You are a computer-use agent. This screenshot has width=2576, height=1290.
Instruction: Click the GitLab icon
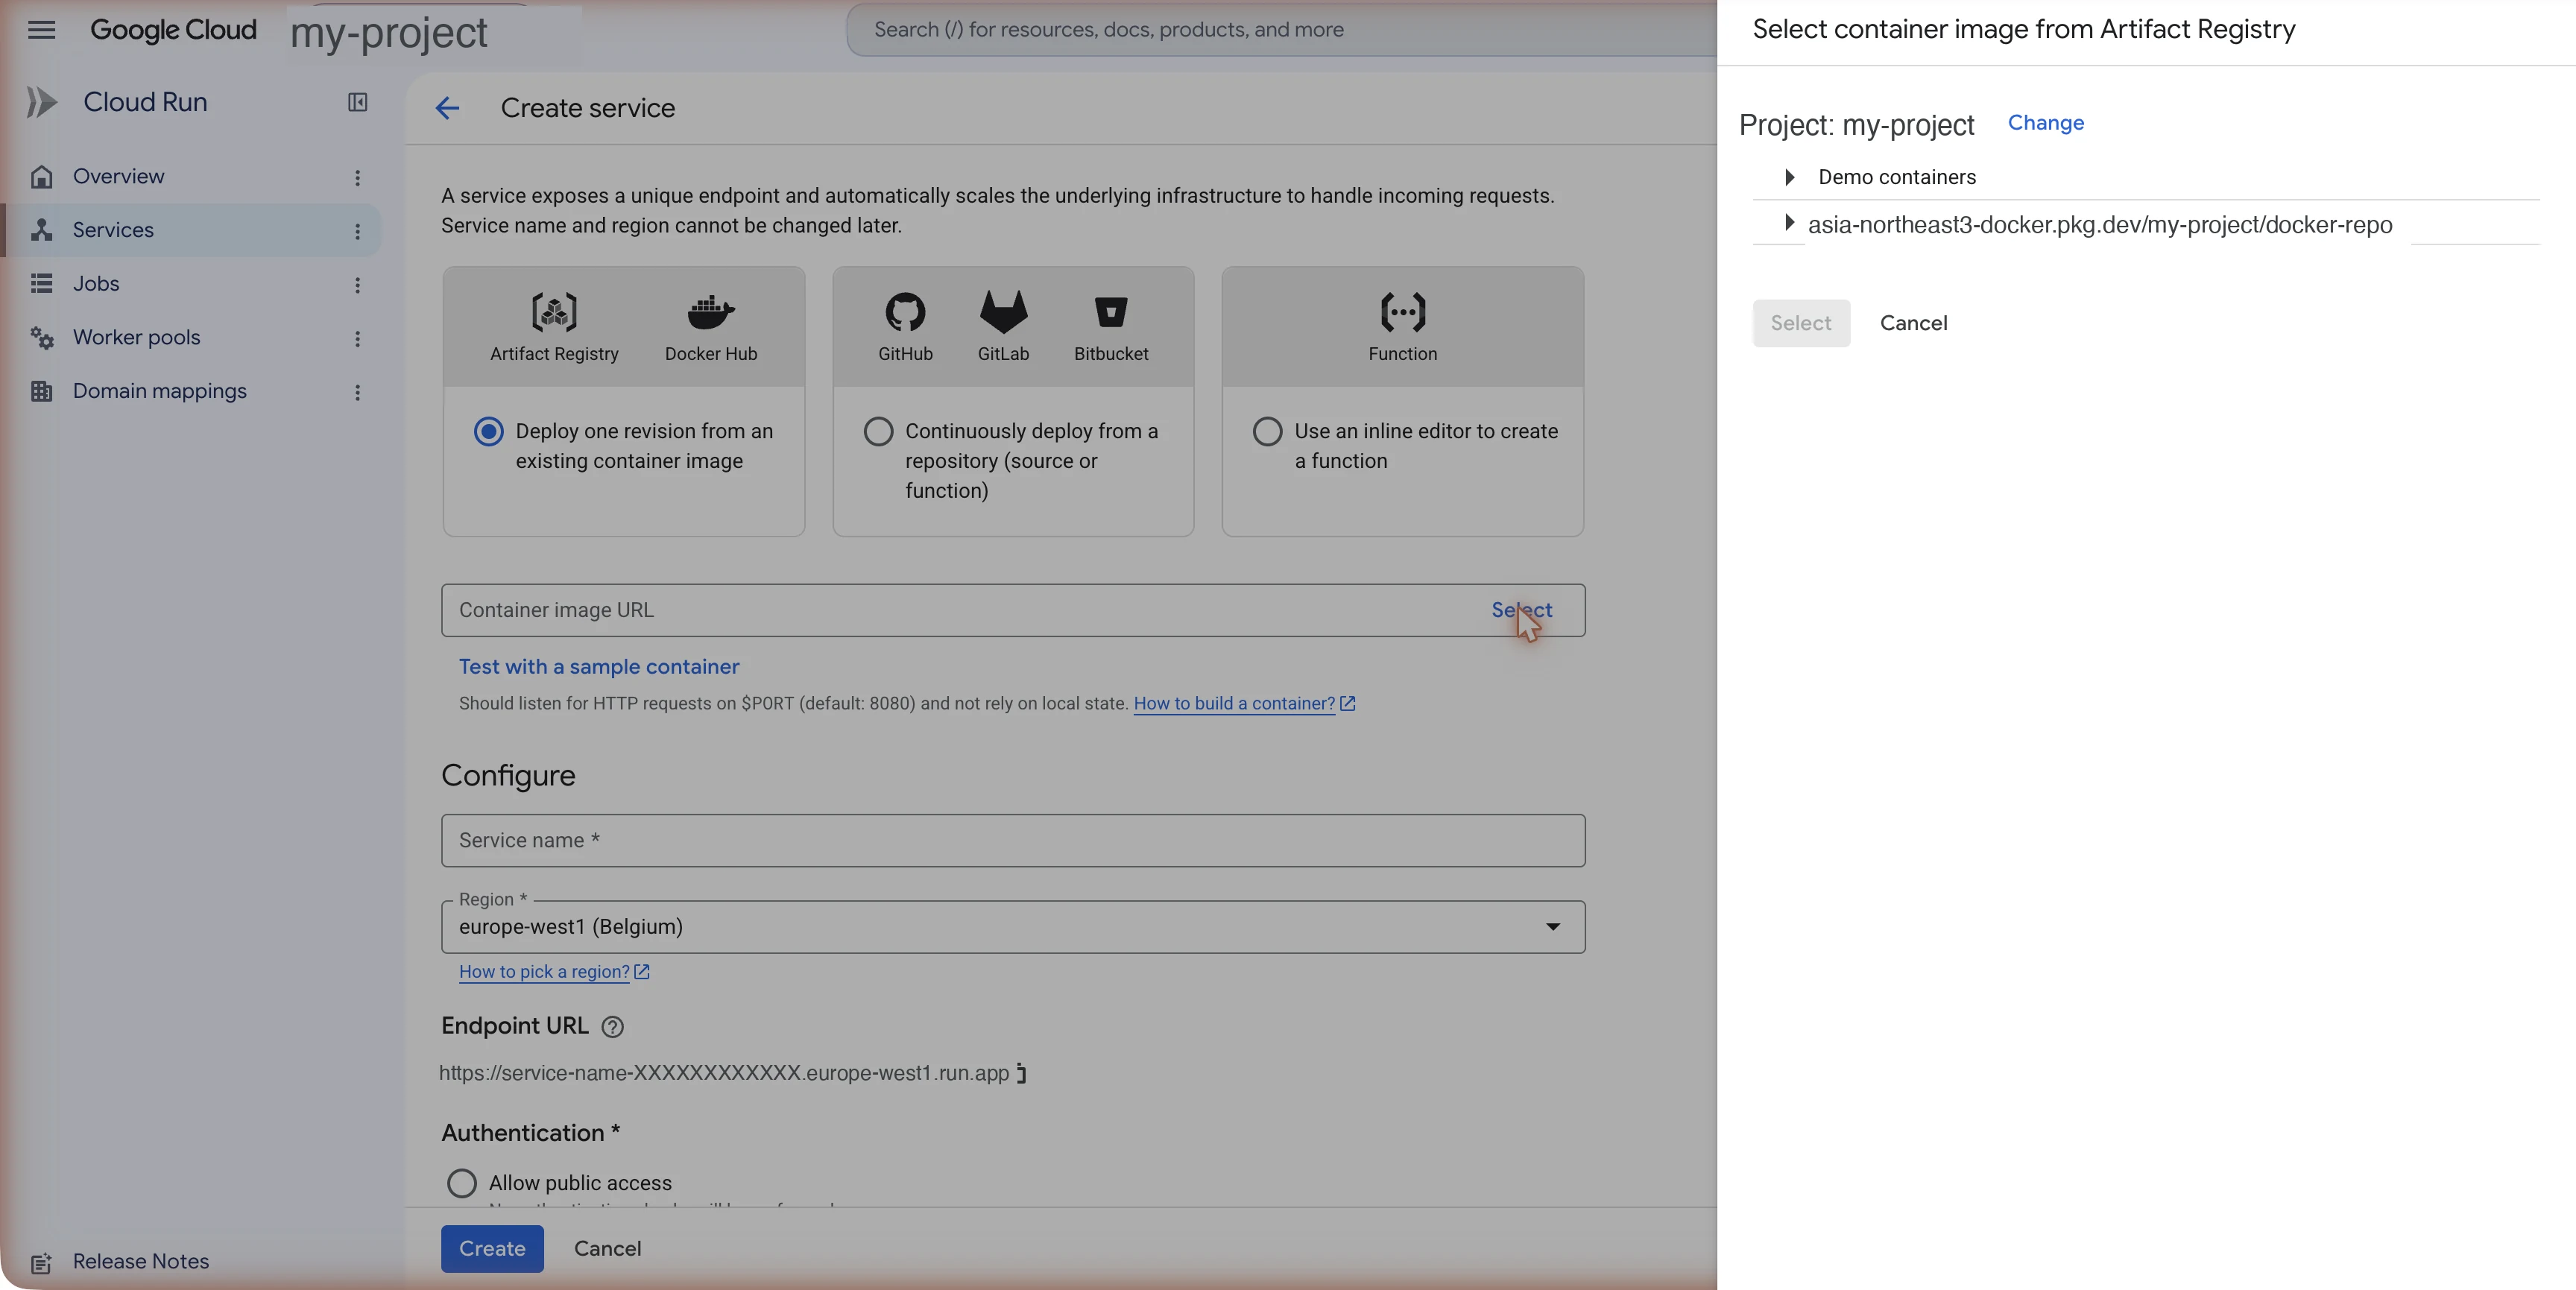(1003, 312)
